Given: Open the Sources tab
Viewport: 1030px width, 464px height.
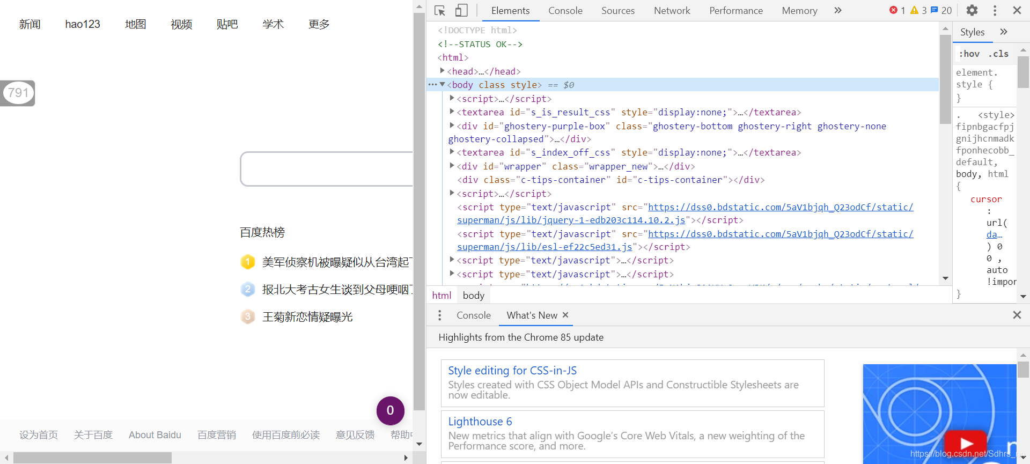Looking at the screenshot, I should coord(617,11).
